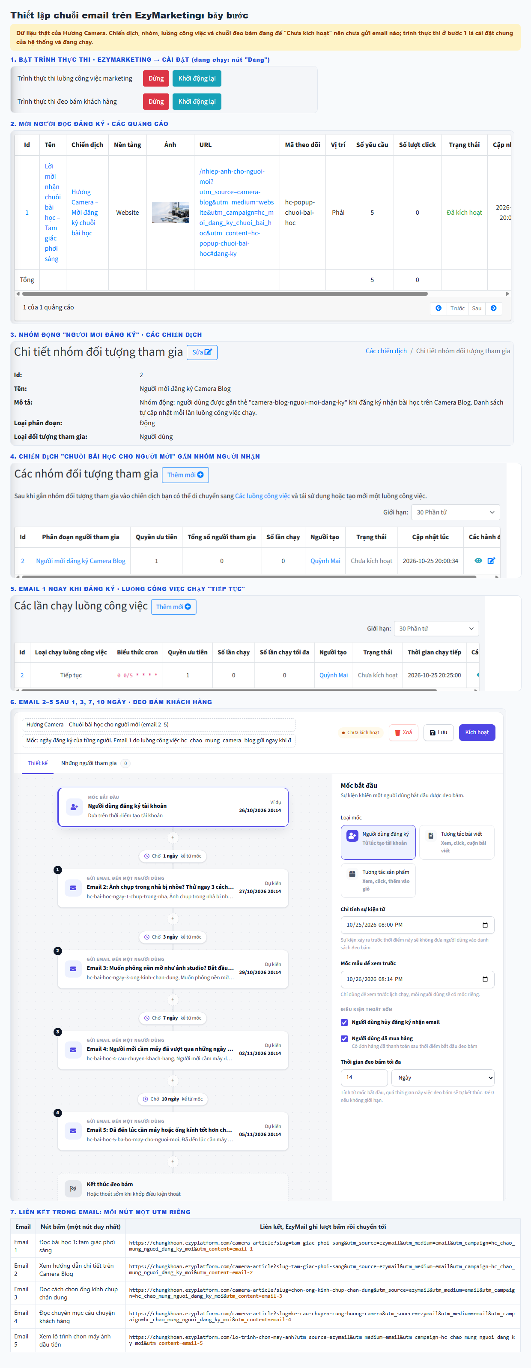Open the Các luồng công việc link
Screen dimensions: 531x1368
[x=263, y=496]
